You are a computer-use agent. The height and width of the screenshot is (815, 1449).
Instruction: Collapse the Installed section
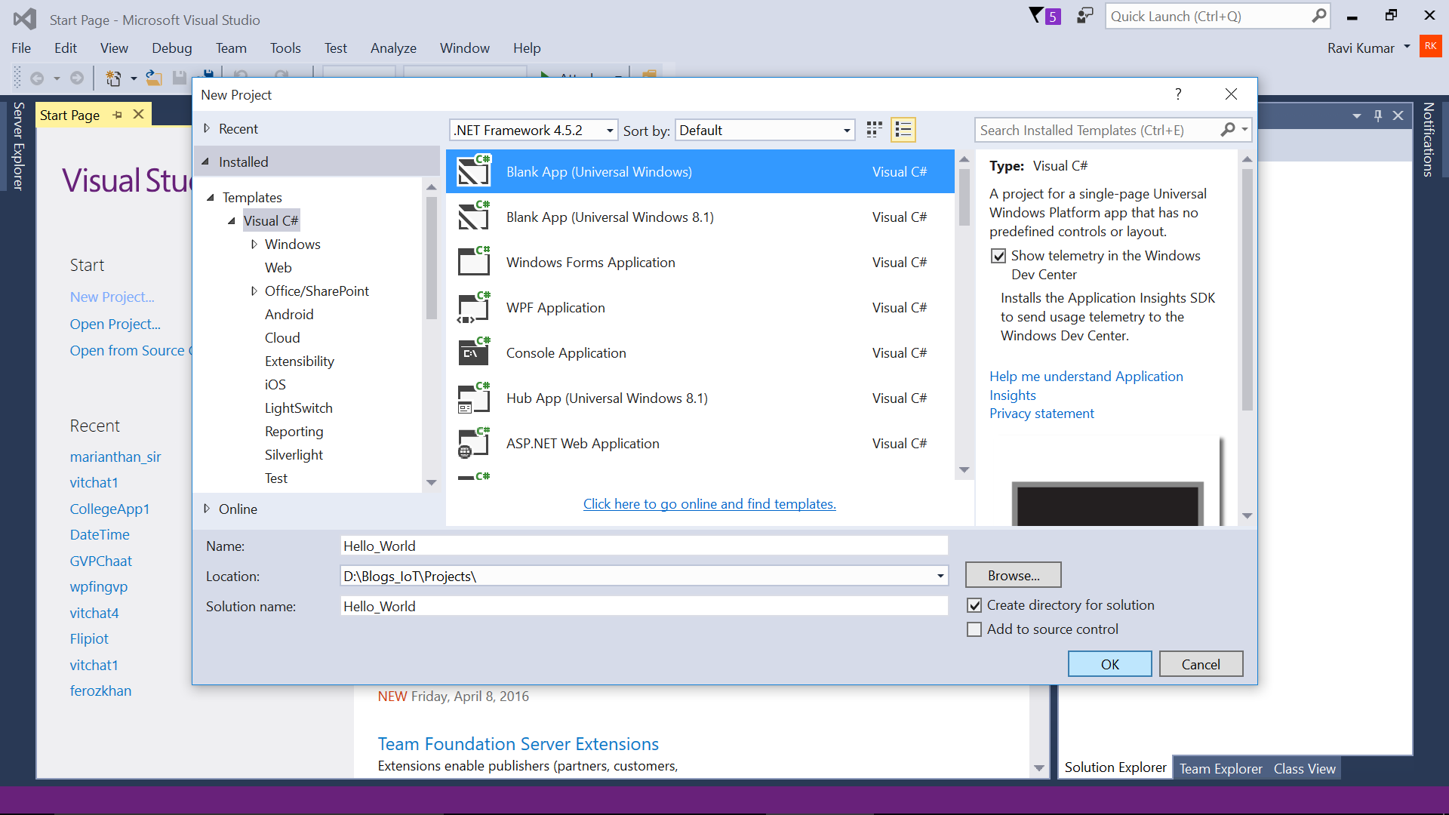[205, 161]
